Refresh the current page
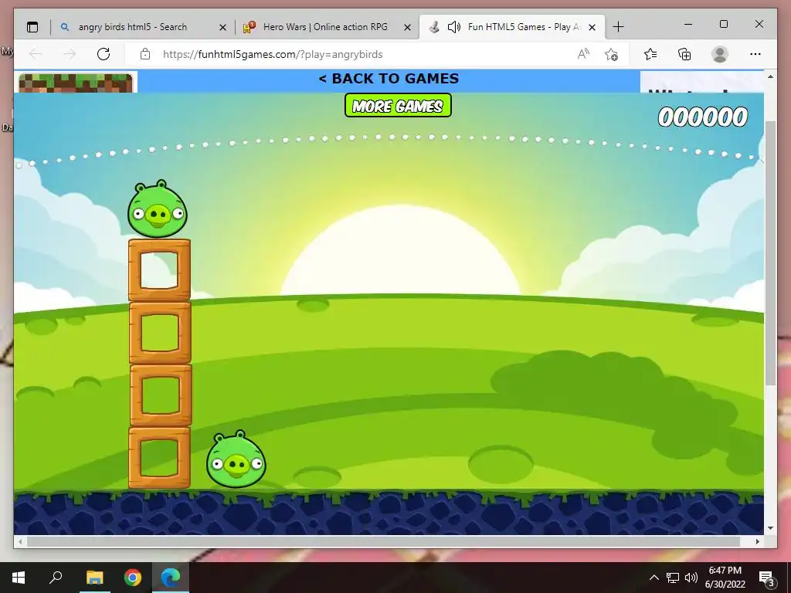 (104, 54)
